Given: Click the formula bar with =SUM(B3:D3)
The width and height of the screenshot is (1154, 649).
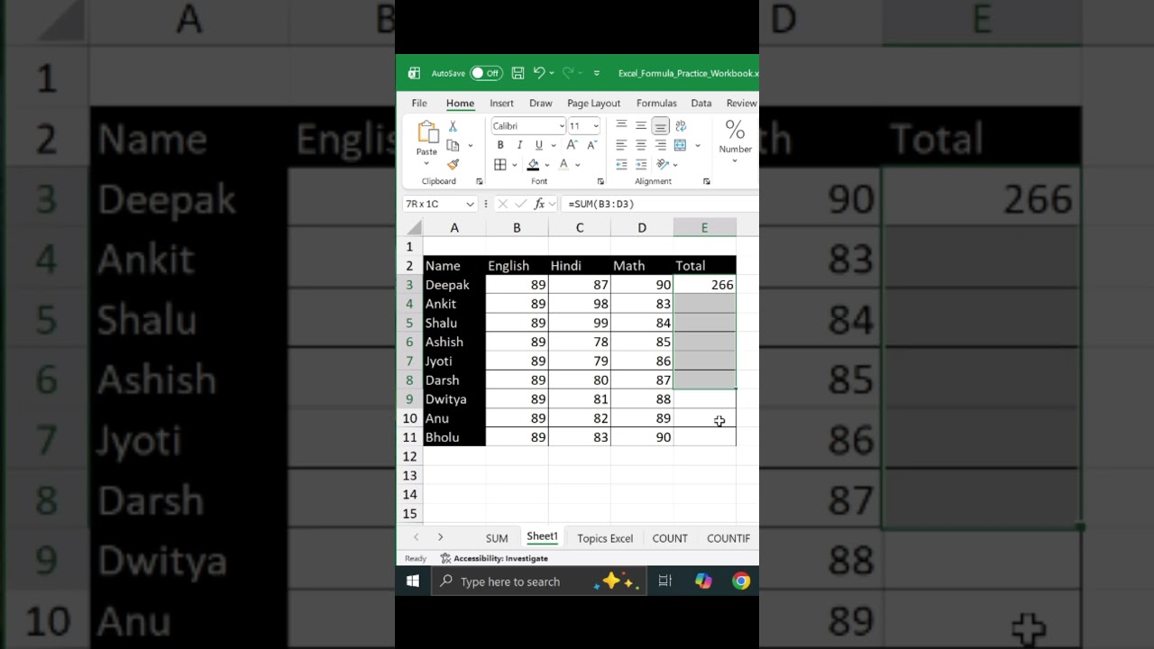Looking at the screenshot, I should tap(660, 204).
